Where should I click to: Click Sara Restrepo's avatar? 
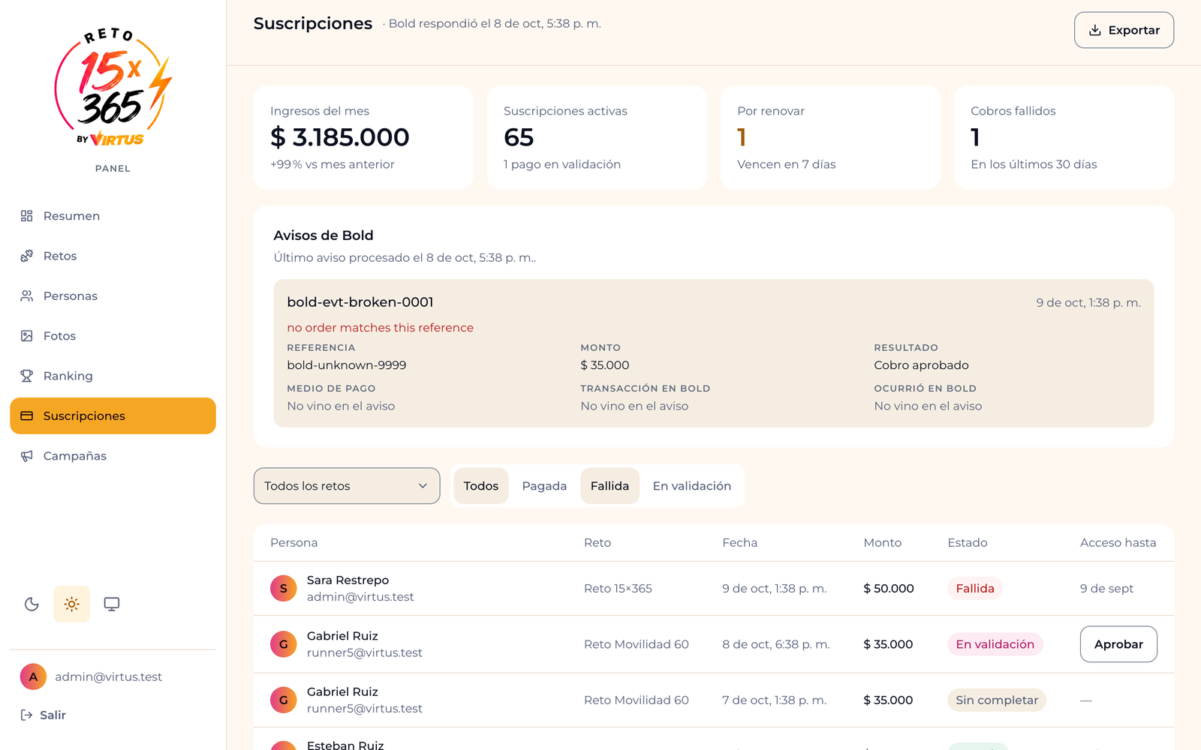point(284,589)
